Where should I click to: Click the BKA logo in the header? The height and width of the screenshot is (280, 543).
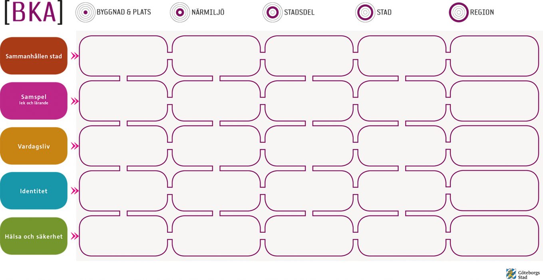[x=34, y=12]
